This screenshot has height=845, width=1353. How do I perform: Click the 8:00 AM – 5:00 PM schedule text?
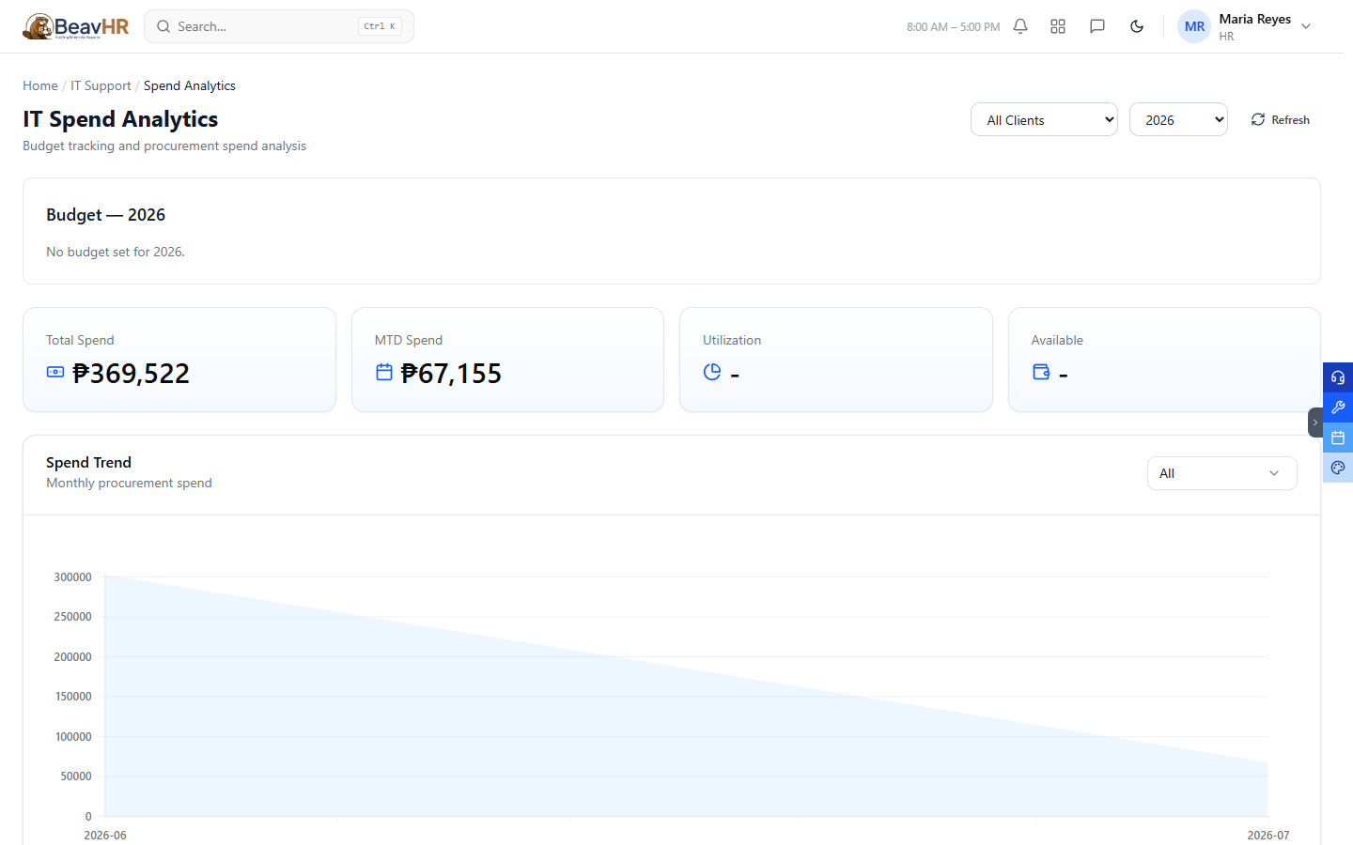coord(953,27)
